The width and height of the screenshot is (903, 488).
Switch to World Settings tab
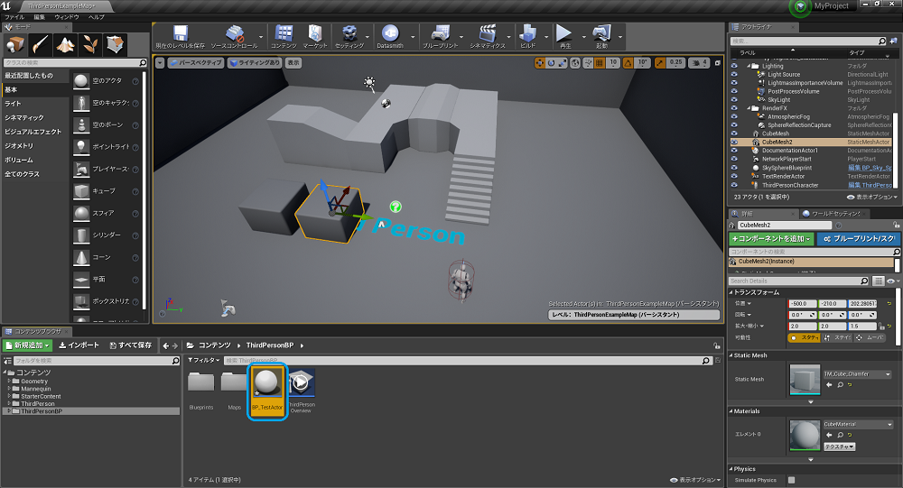(835, 214)
